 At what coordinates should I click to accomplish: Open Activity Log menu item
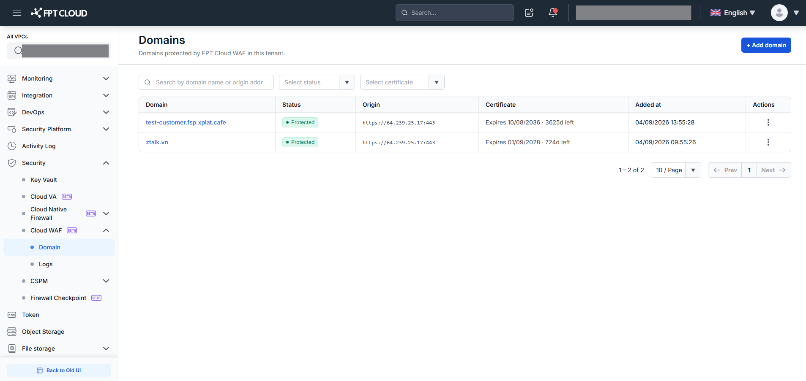39,146
